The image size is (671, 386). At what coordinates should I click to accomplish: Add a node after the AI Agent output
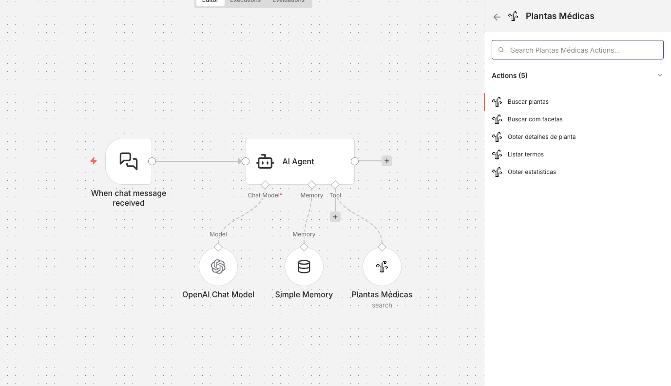click(x=386, y=161)
